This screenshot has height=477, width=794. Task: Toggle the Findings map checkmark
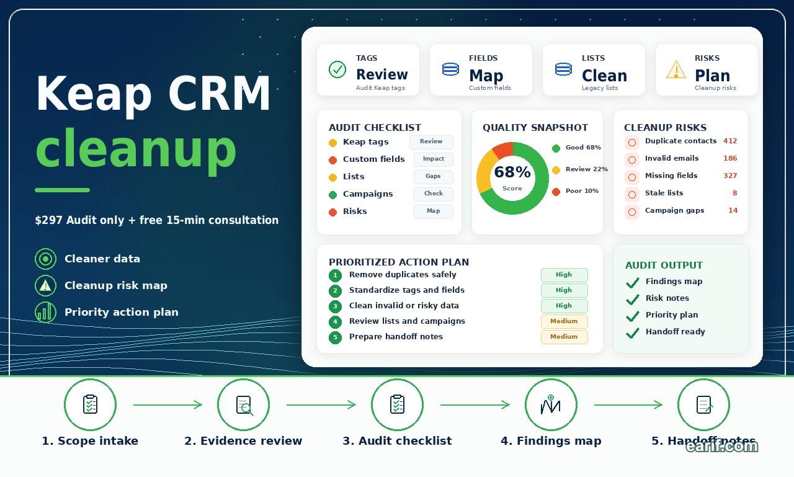point(633,283)
